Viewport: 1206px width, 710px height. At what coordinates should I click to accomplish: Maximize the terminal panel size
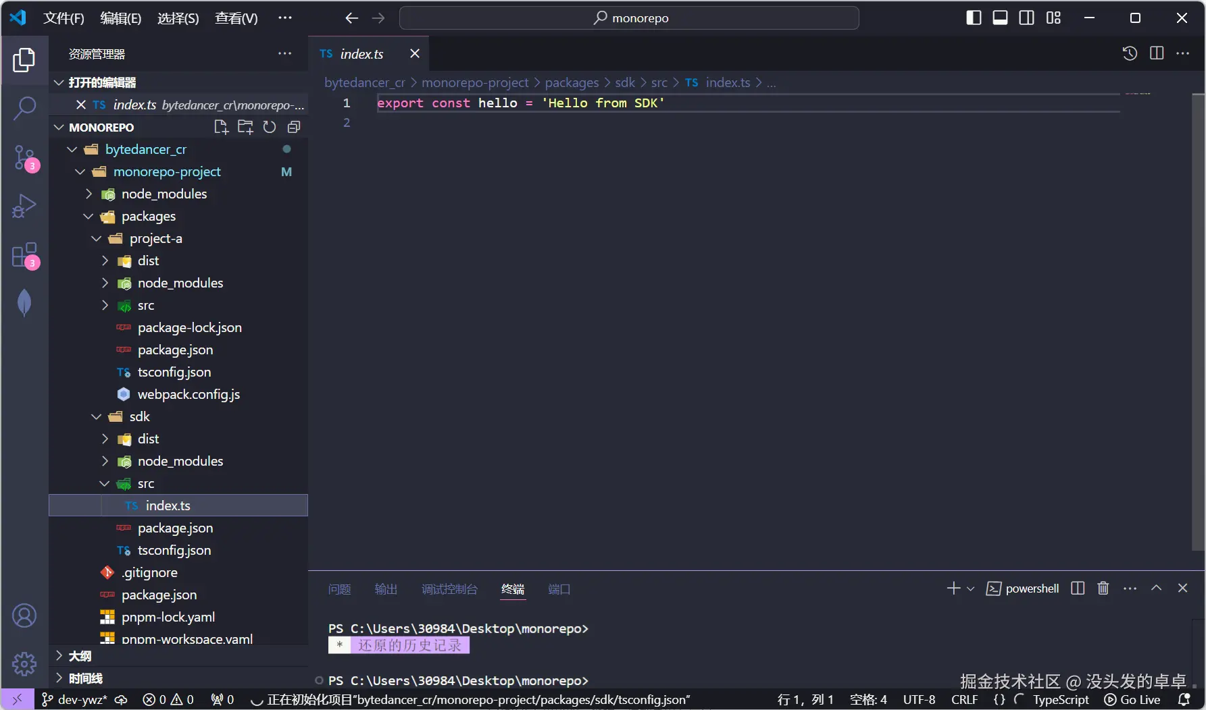[x=1156, y=589]
